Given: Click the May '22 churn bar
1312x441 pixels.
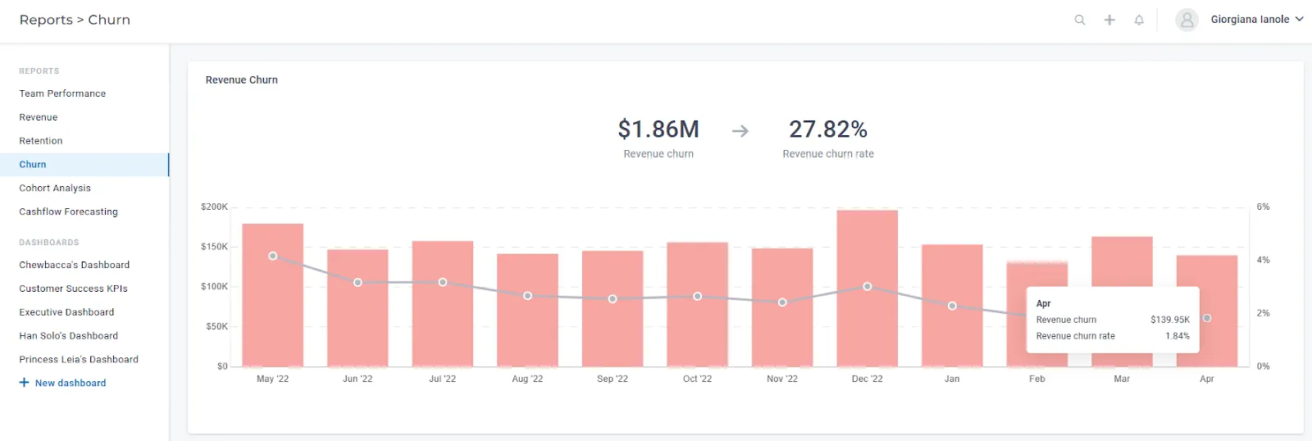Looking at the screenshot, I should click(273, 295).
